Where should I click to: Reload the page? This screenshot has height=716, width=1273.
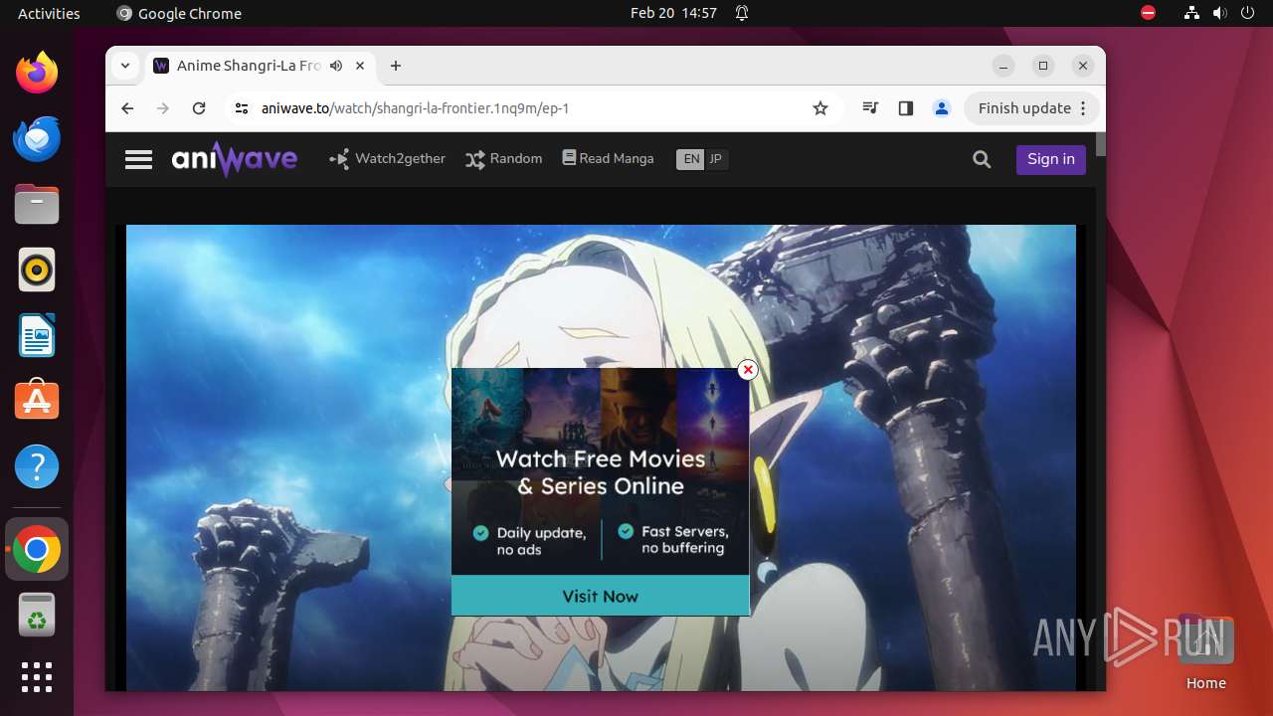point(199,108)
